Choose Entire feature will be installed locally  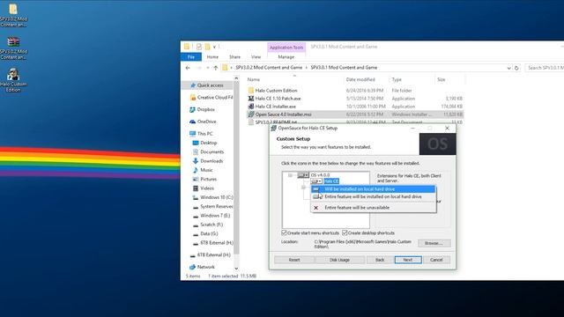(374, 197)
